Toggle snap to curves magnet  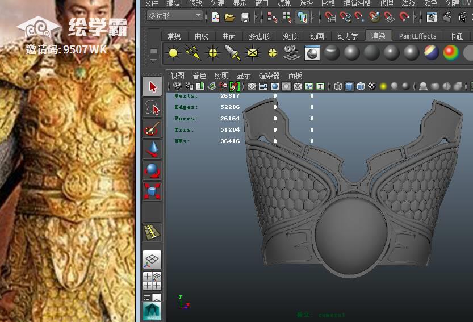(x=345, y=17)
